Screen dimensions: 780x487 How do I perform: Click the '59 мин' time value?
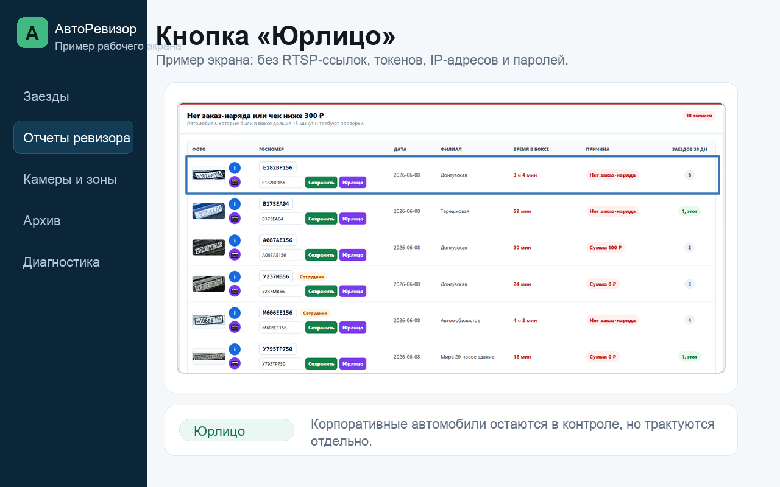[x=522, y=211]
